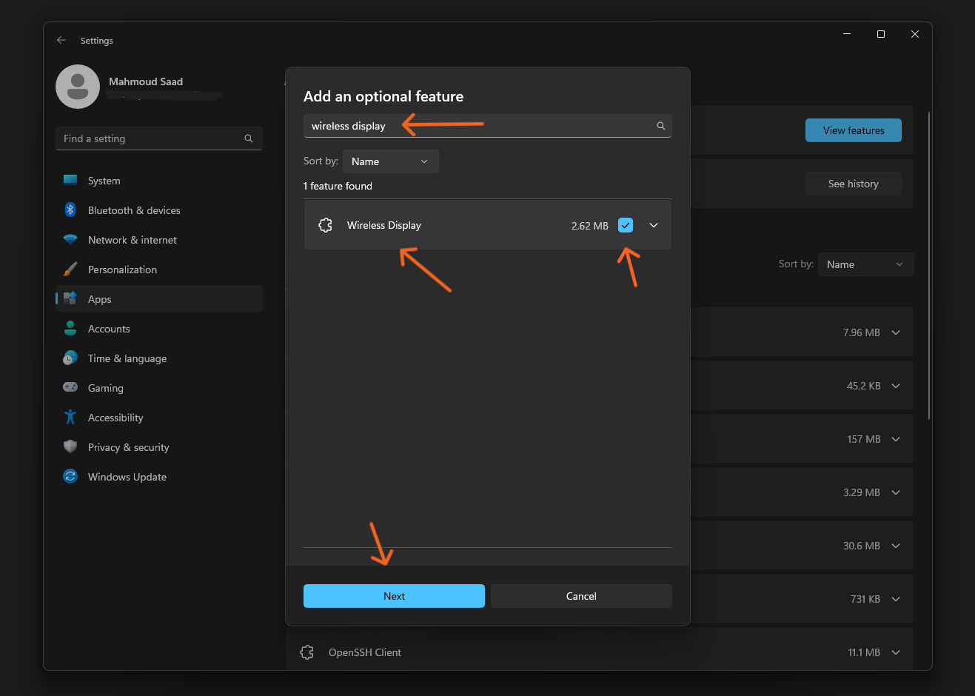
Task: Click the See history button
Action: [x=853, y=184]
